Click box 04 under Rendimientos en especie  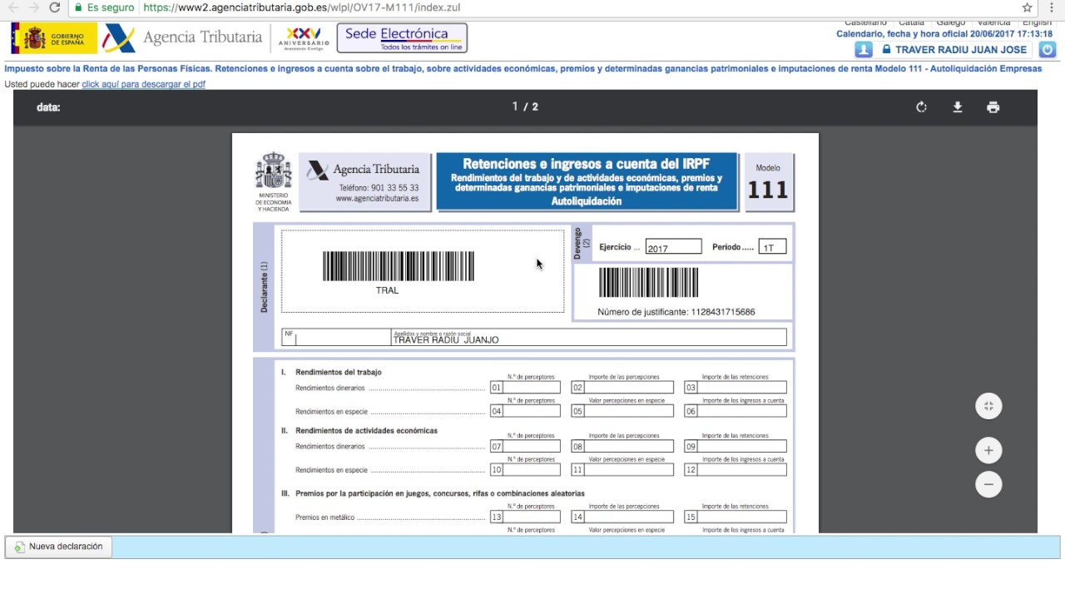(525, 411)
